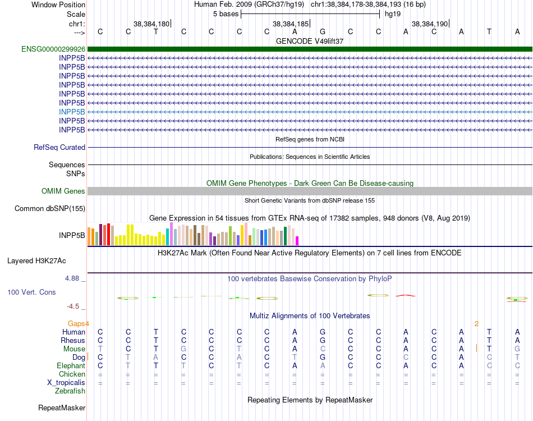
Task: Click the Elephant alignment row label
Action: [71, 366]
